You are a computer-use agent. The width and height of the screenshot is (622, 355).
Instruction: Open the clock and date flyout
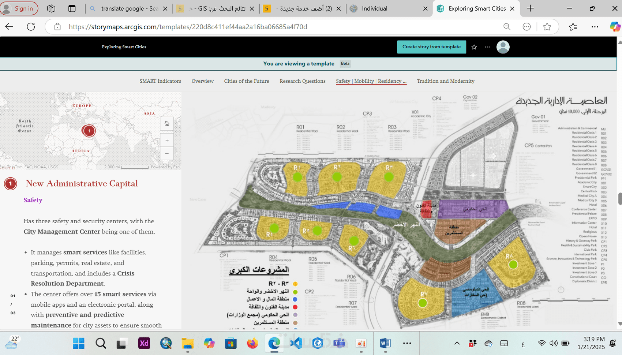[591, 343]
